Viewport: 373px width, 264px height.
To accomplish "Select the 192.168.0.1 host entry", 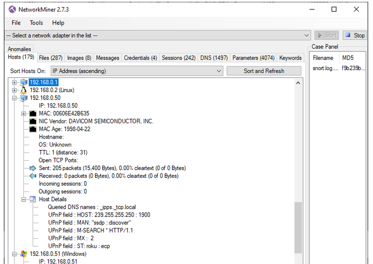I will coord(44,82).
